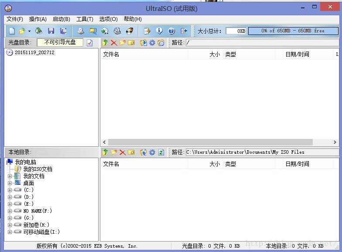The width and height of the screenshot is (342, 252).
Task: Open the 选项(O) menu
Action: click(x=108, y=19)
